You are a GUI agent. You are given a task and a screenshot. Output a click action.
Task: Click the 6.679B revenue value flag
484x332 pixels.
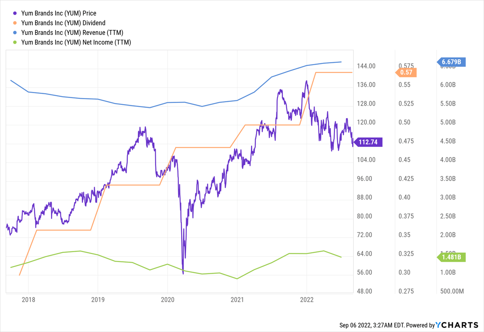pyautogui.click(x=451, y=62)
